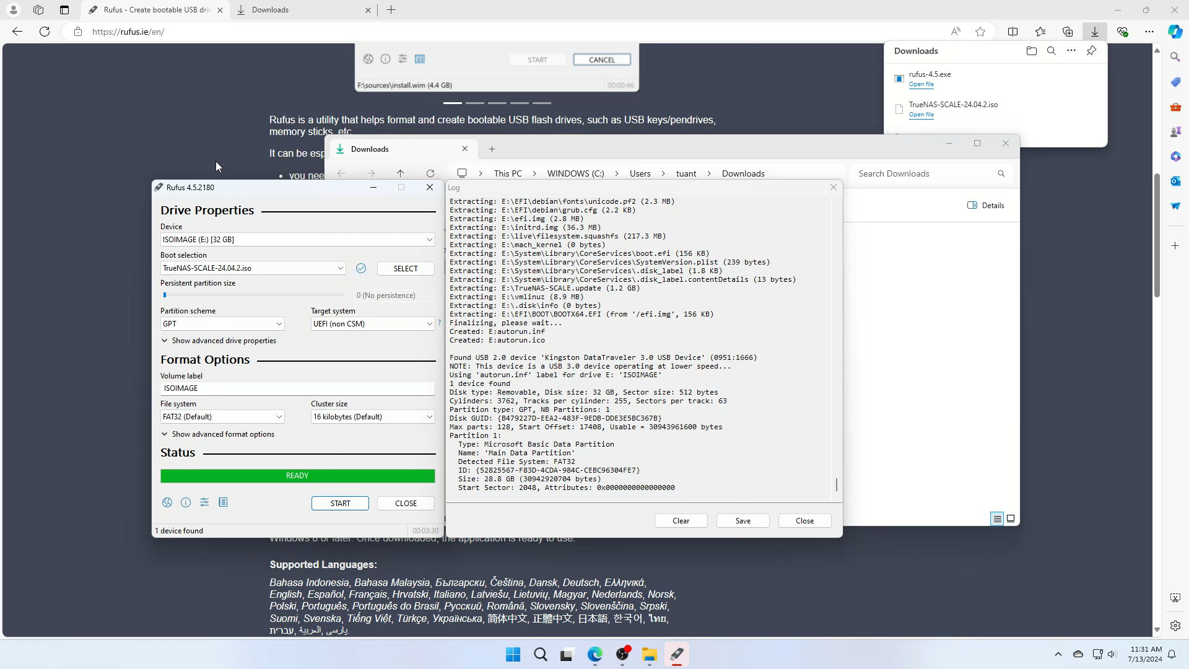Click the green check icon beside Boot selection
The image size is (1189, 669).
[361, 268]
